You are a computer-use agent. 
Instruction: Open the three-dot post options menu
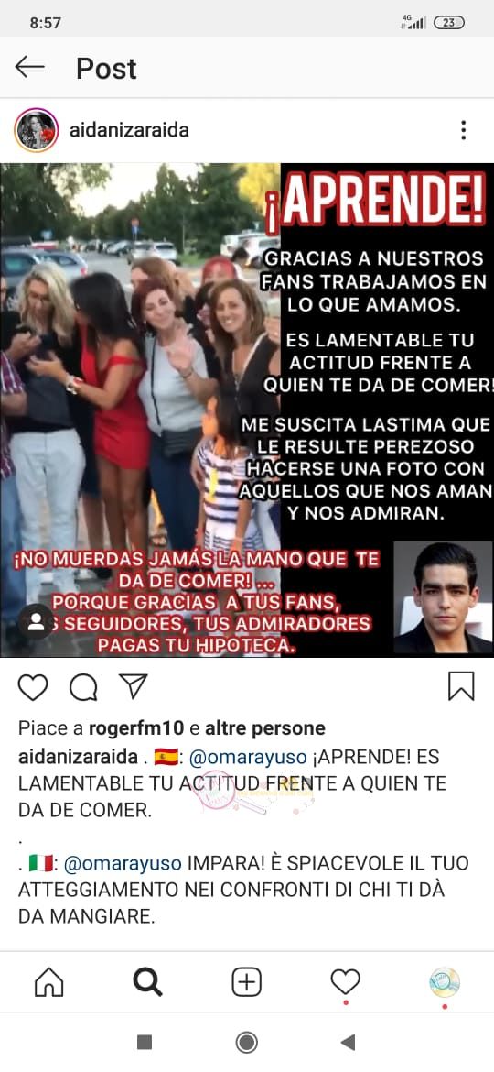pyautogui.click(x=463, y=130)
